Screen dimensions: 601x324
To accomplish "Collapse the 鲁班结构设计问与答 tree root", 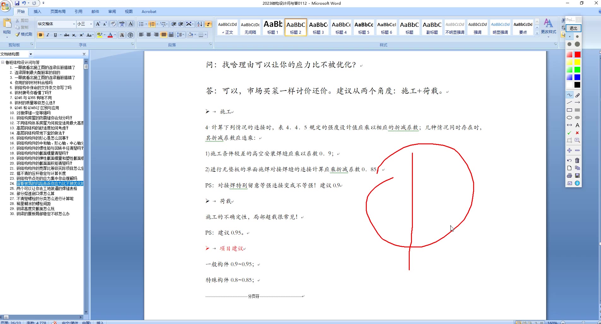I will point(3,62).
